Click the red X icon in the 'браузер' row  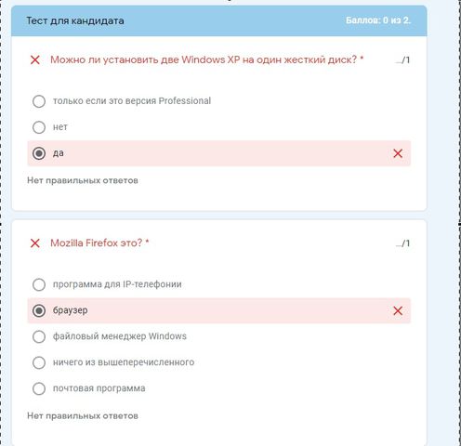pyautogui.click(x=398, y=310)
